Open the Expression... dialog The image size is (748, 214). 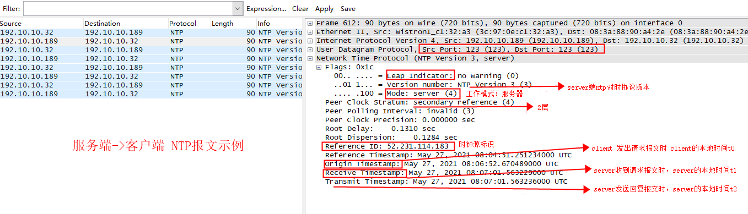266,9
